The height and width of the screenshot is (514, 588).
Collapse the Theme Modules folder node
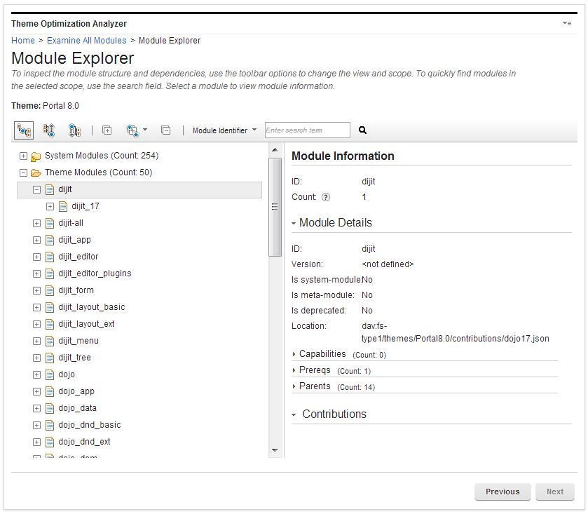coord(24,173)
